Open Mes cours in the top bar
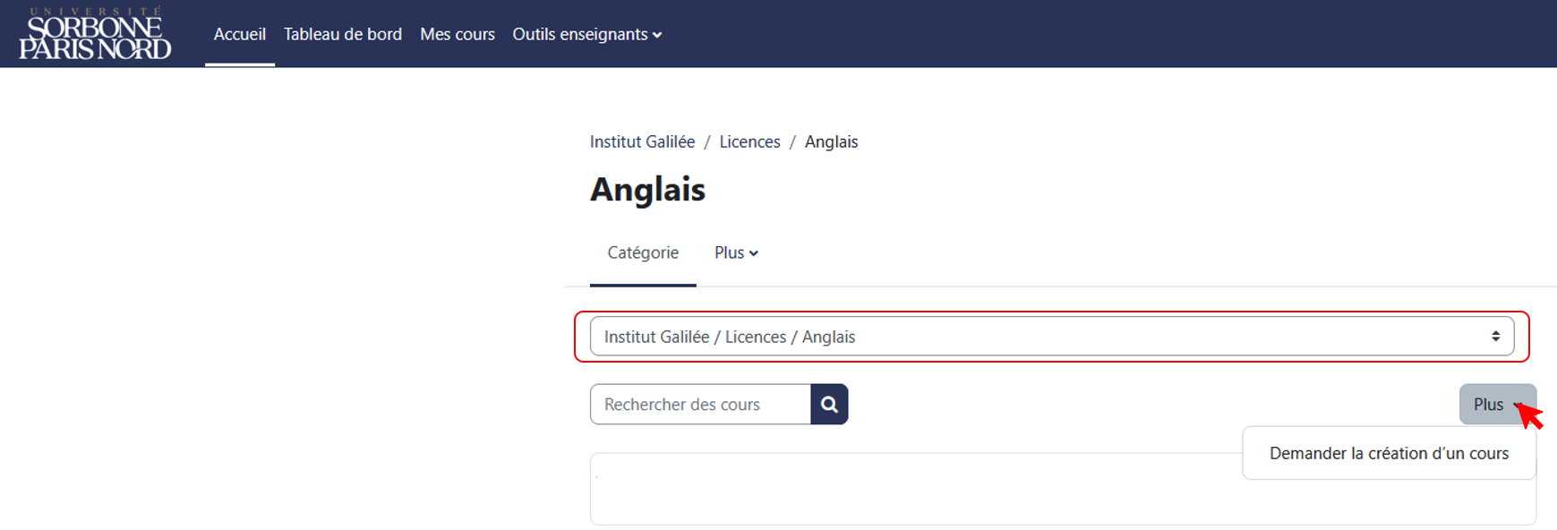Image resolution: width=1557 pixels, height=530 pixels. point(458,34)
